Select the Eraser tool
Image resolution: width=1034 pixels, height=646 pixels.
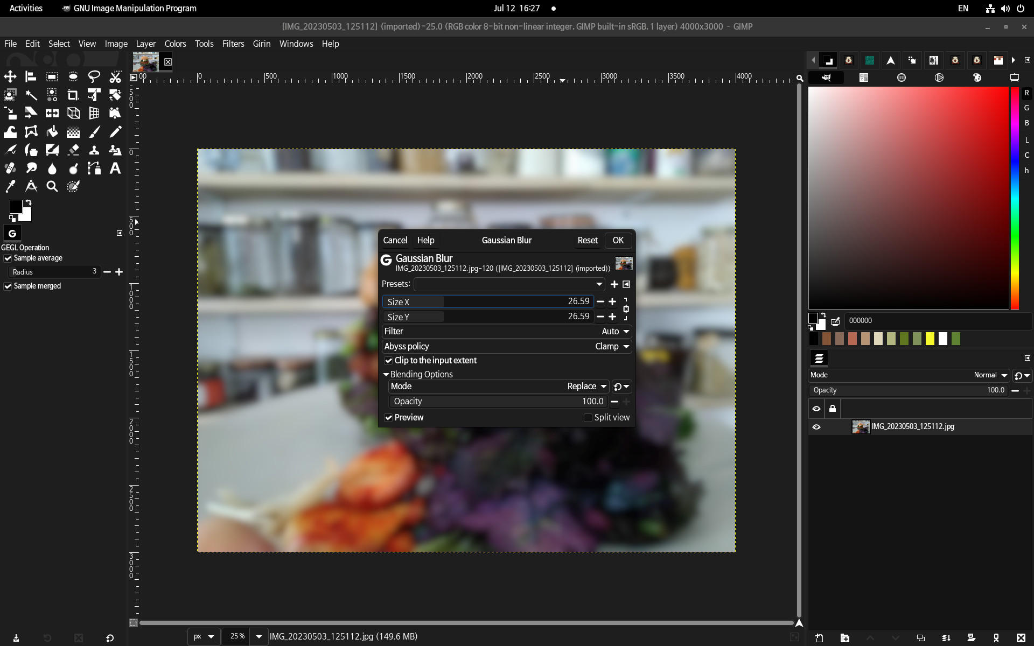[x=73, y=150]
